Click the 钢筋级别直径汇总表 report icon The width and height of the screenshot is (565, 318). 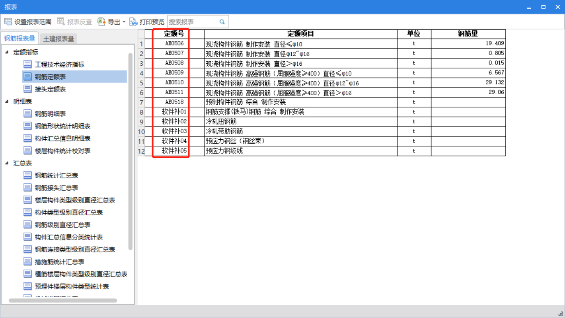click(28, 224)
